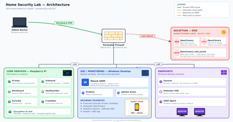Click the green Trusted VPN tunnel legend line

(179, 7)
